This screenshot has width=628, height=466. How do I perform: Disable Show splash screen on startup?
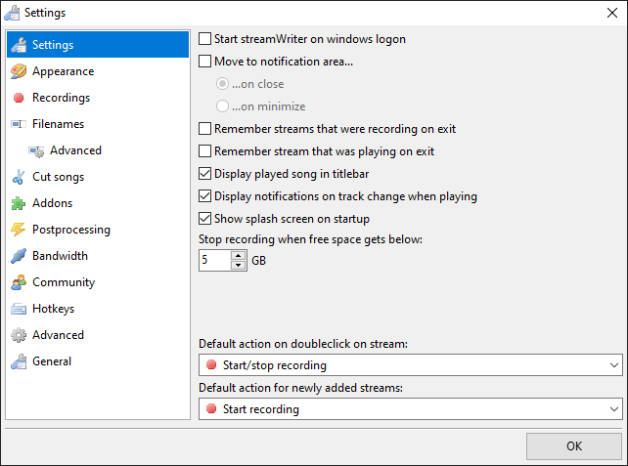tap(204, 219)
